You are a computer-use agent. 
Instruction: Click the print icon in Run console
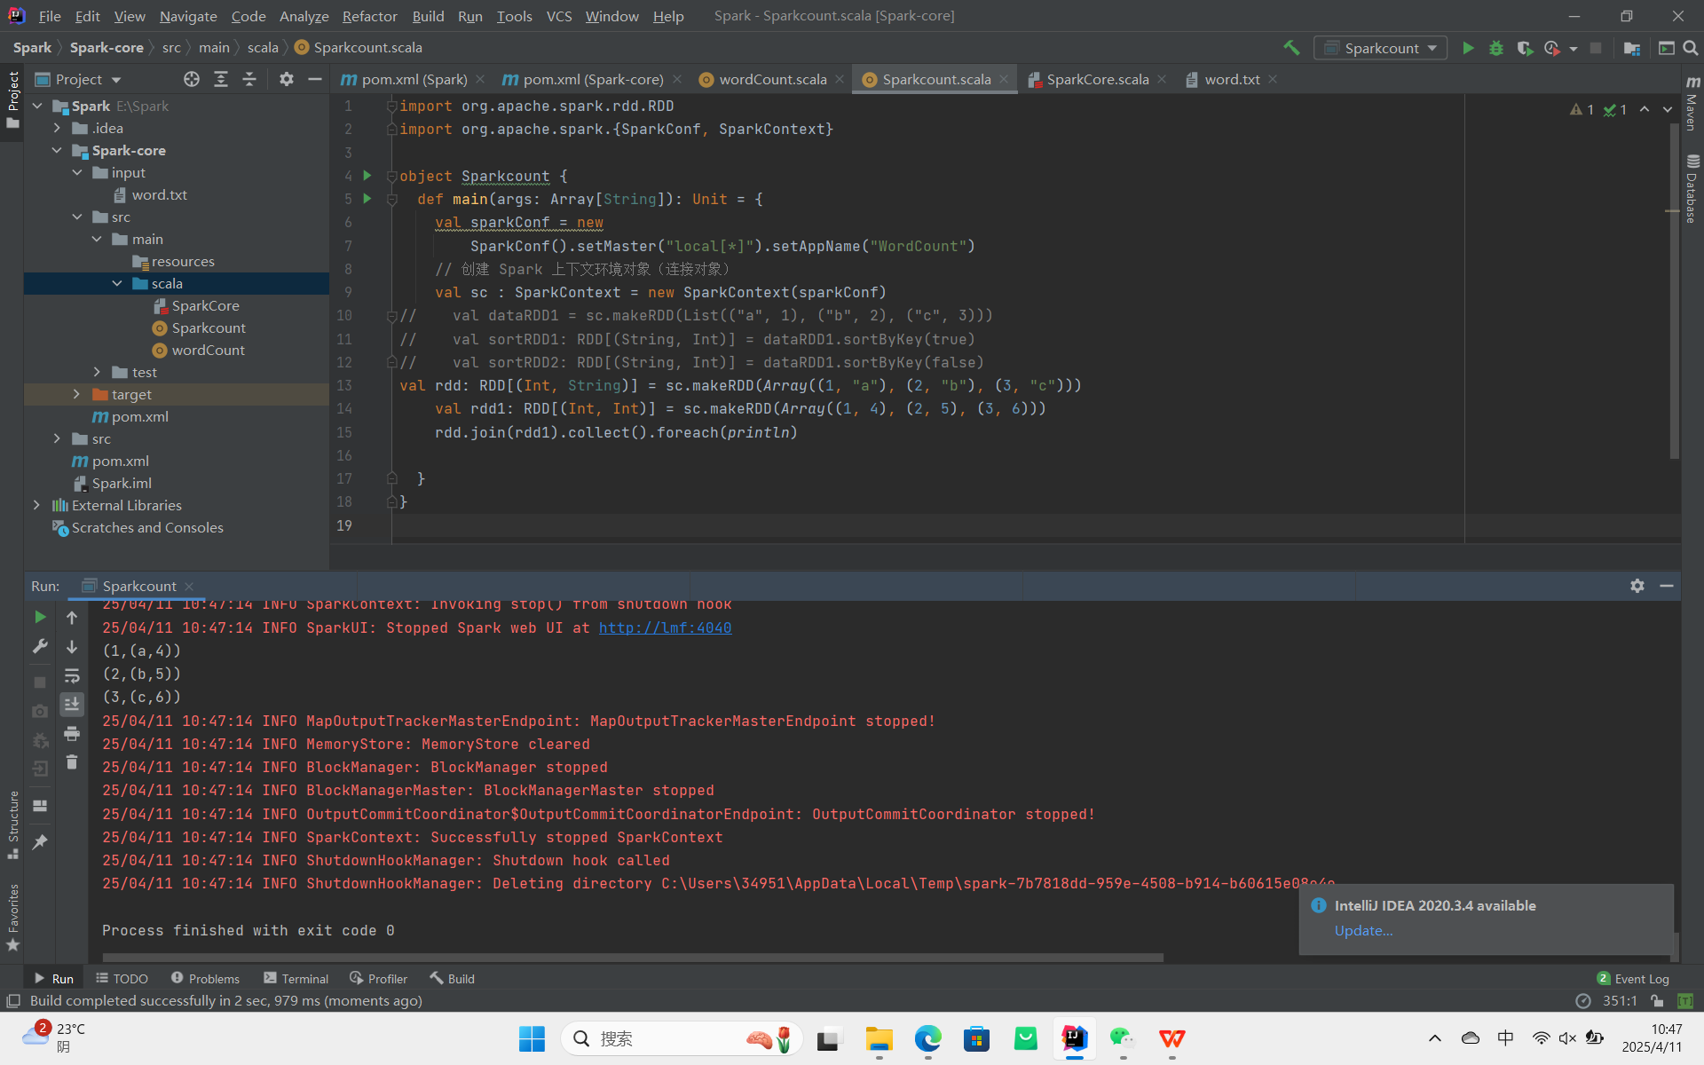pos(72,733)
